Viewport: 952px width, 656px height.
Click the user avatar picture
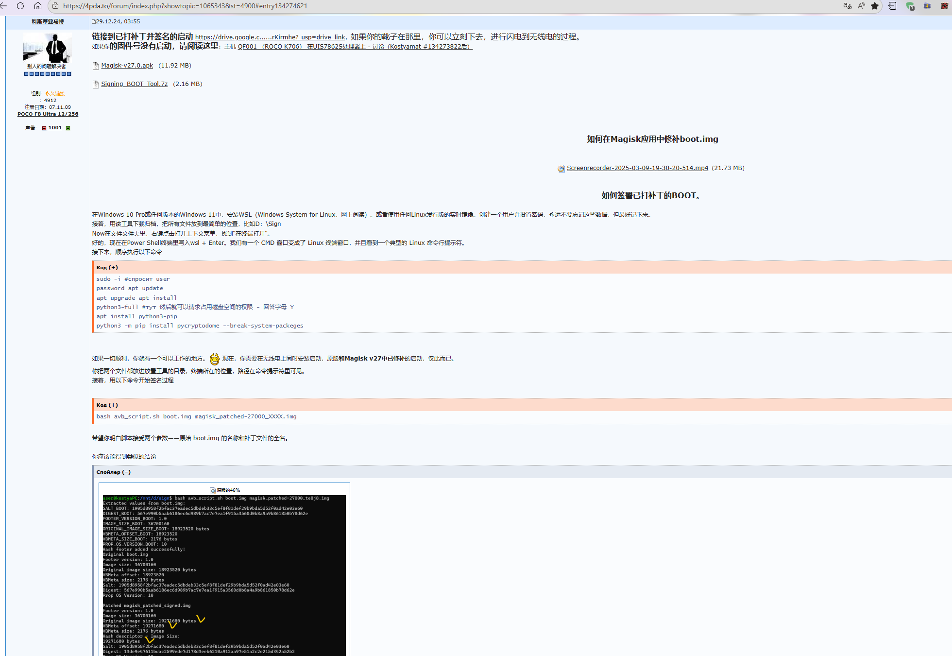[x=48, y=48]
